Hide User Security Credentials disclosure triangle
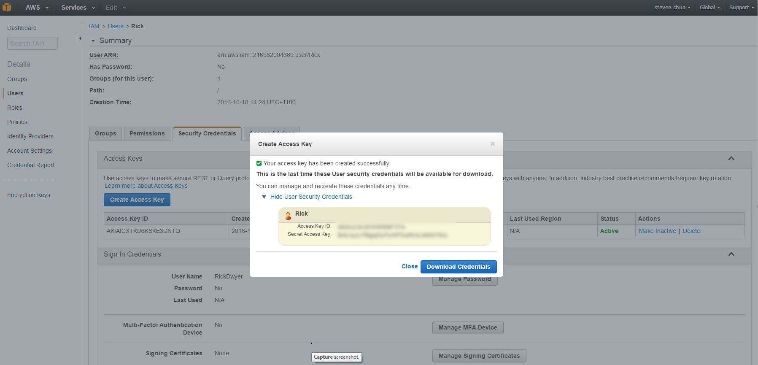The image size is (758, 365). click(x=264, y=197)
